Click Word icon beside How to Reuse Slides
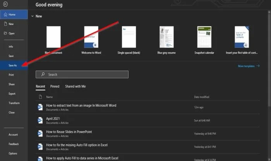Image resolution: width=271 pixels, height=161 pixels. [40, 133]
